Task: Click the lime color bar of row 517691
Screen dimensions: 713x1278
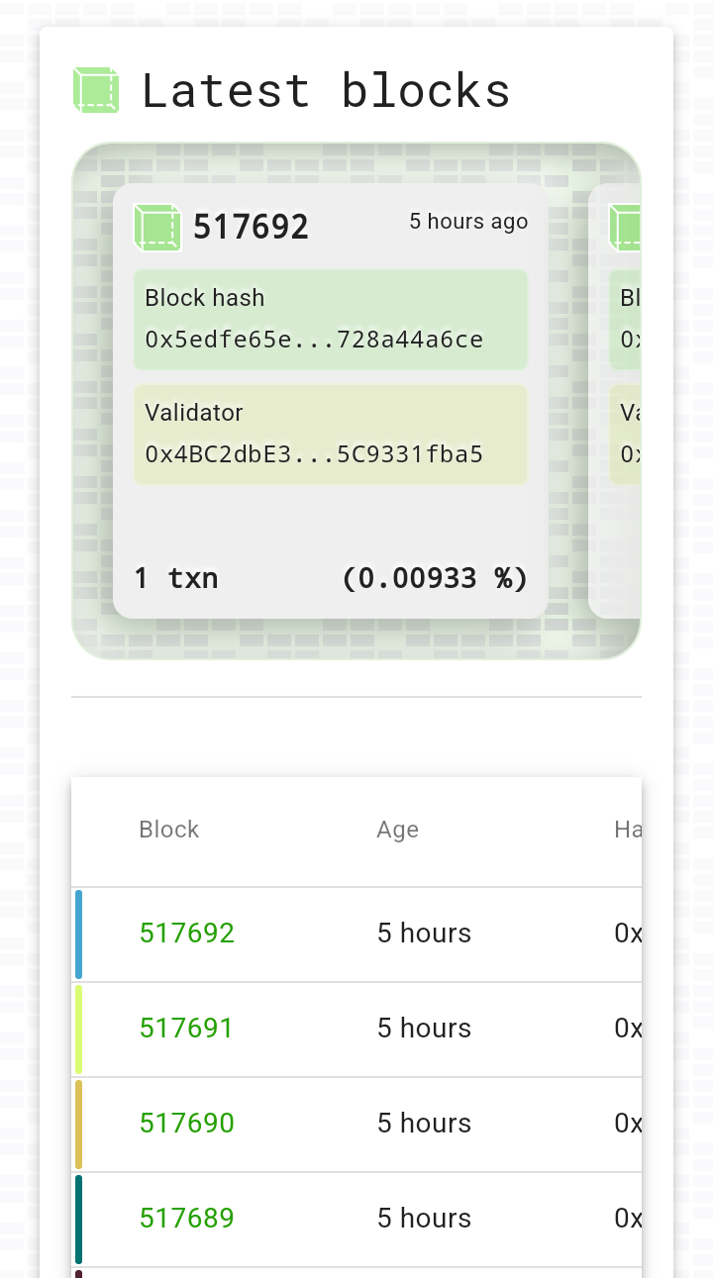Action: [79, 1030]
